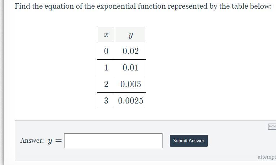This screenshot has width=276, height=165.
Task: Click the table cell containing 0.01
Action: click(130, 68)
